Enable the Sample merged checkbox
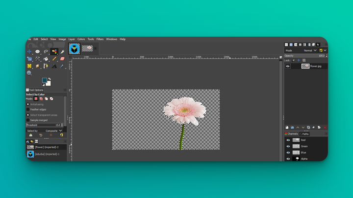The width and height of the screenshot is (353, 198). point(28,120)
